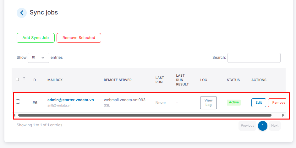Go back using the blue chevron icon
This screenshot has width=296, height=148.
(22, 13)
